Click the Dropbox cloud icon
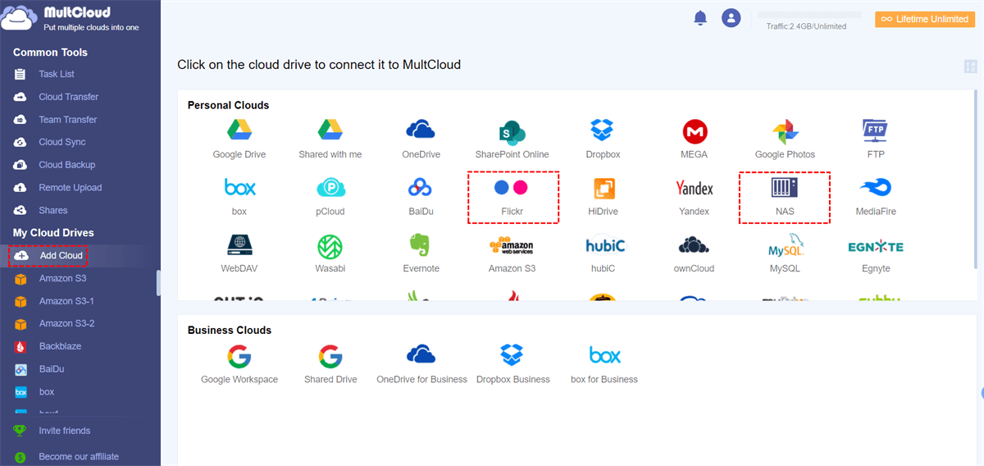 [603, 131]
